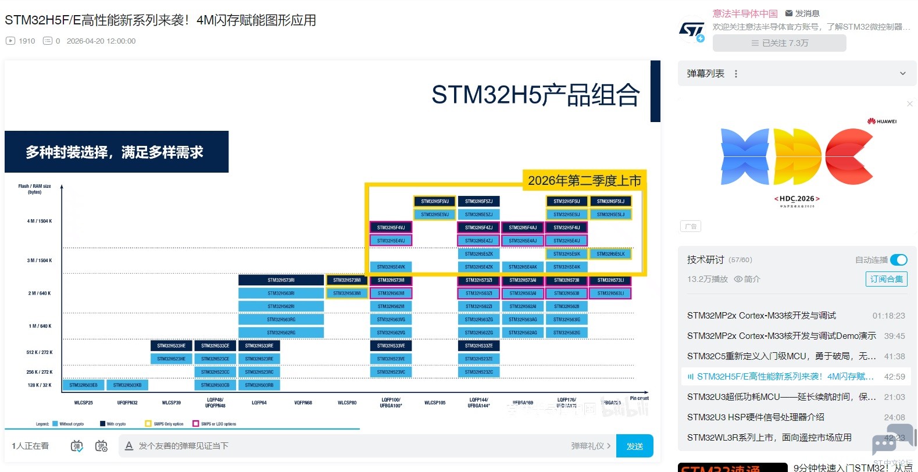This screenshot has width=918, height=472.
Task: Click the STM32H5 slide in the video player
Action: click(333, 244)
